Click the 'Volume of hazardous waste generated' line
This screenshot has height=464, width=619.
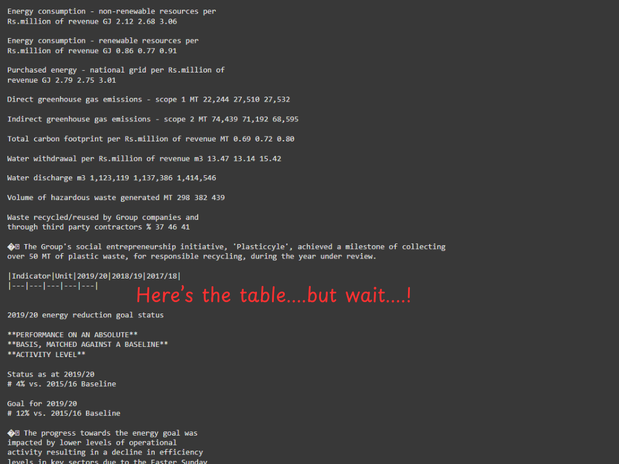coord(115,198)
